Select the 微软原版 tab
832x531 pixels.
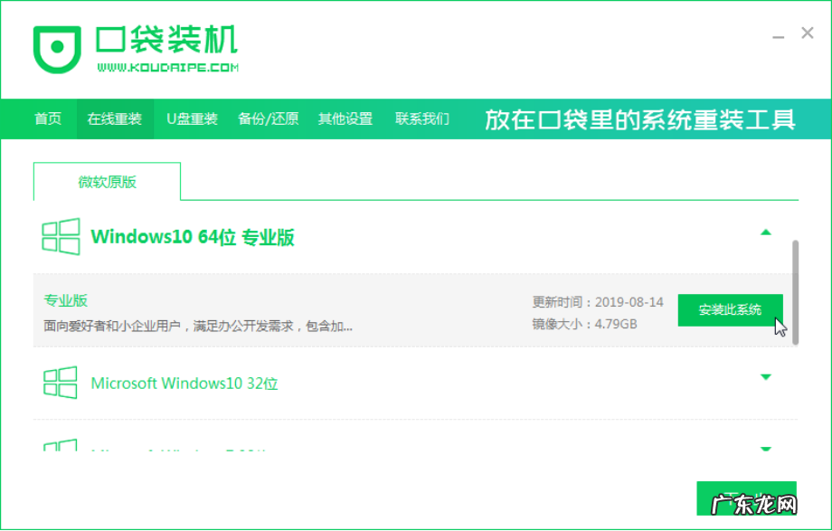(106, 181)
